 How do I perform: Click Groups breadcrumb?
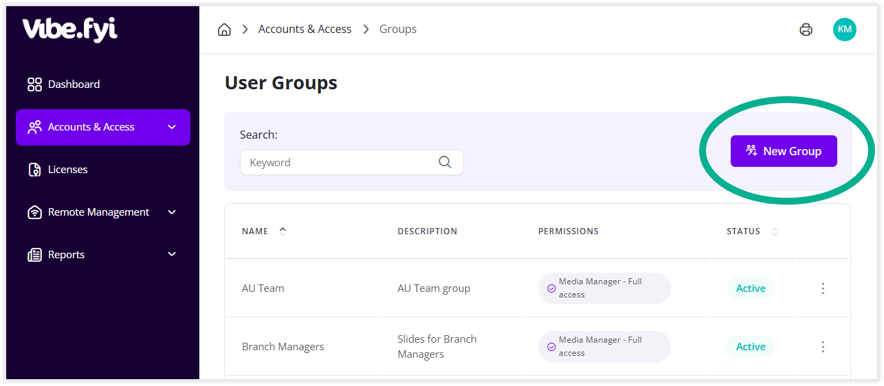pos(398,30)
